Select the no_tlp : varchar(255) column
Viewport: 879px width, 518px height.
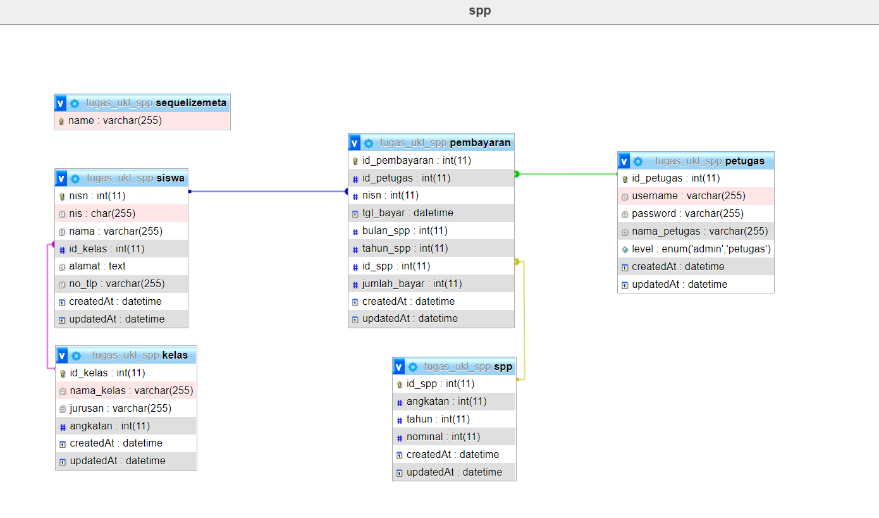121,284
